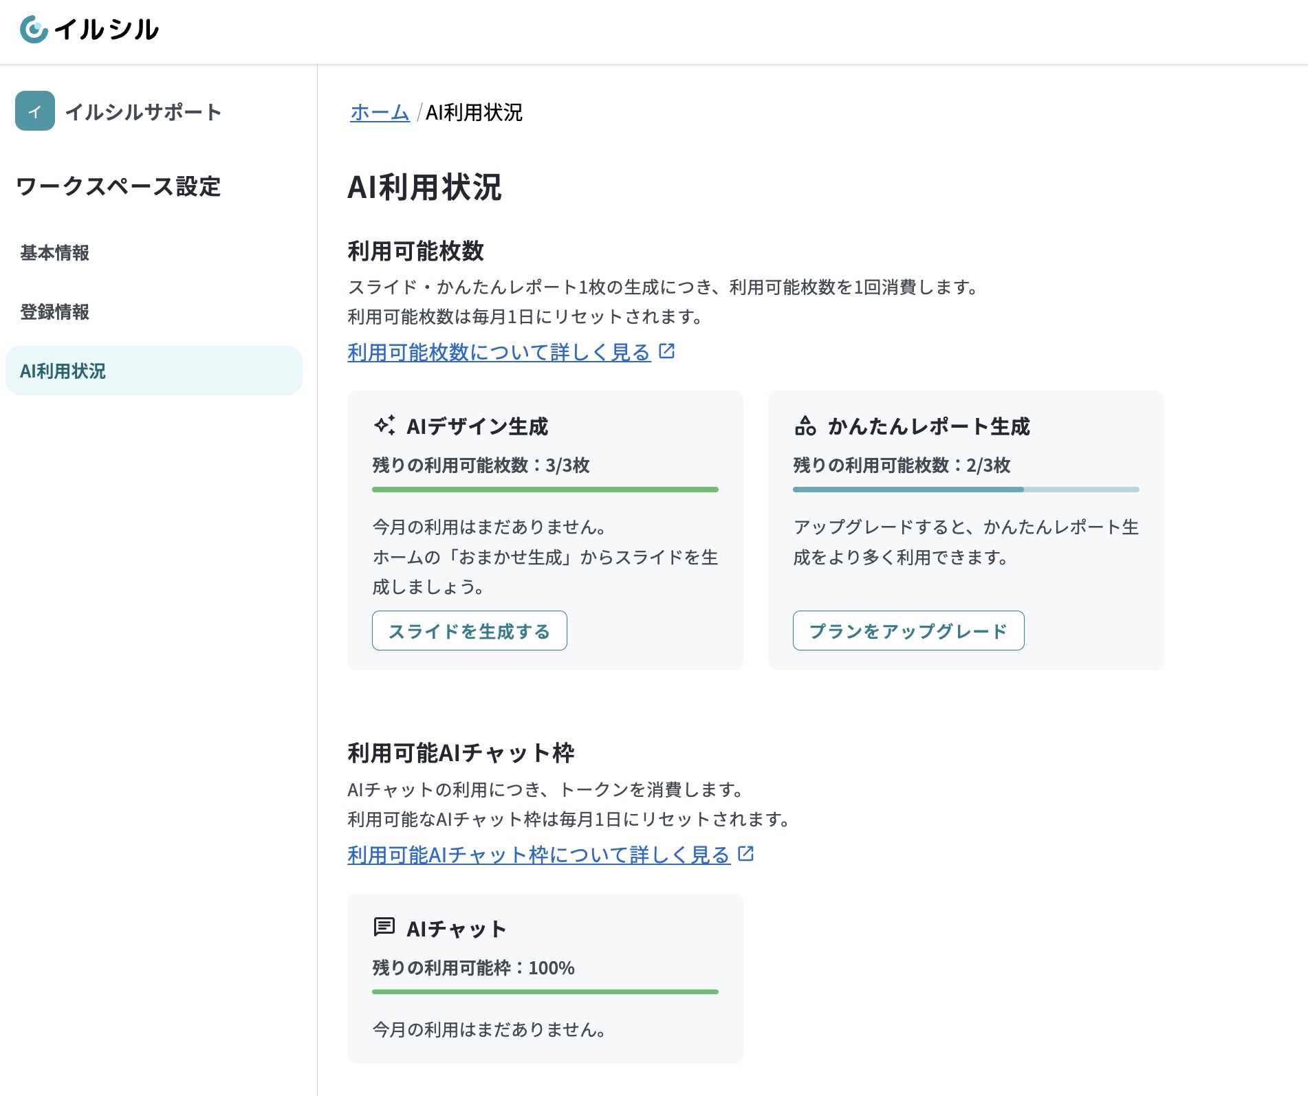Click the AI利用状況 page title
The width and height of the screenshot is (1308, 1096).
pyautogui.click(x=425, y=187)
